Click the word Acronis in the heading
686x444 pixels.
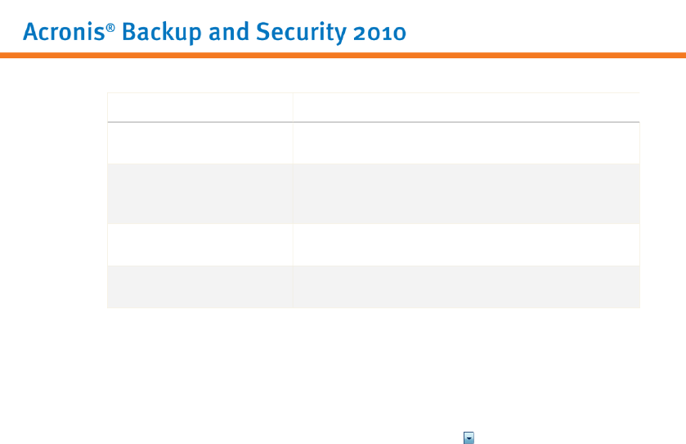tap(62, 33)
